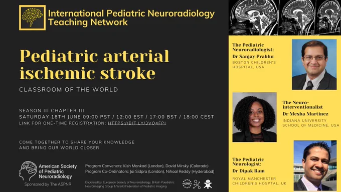Click 'AND BRING OUR WORLD CLOSER' text

pos(59,148)
